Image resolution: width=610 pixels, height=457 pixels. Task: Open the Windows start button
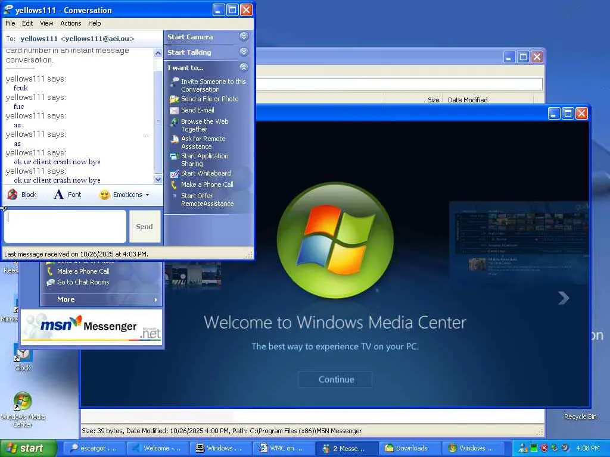[x=29, y=448]
